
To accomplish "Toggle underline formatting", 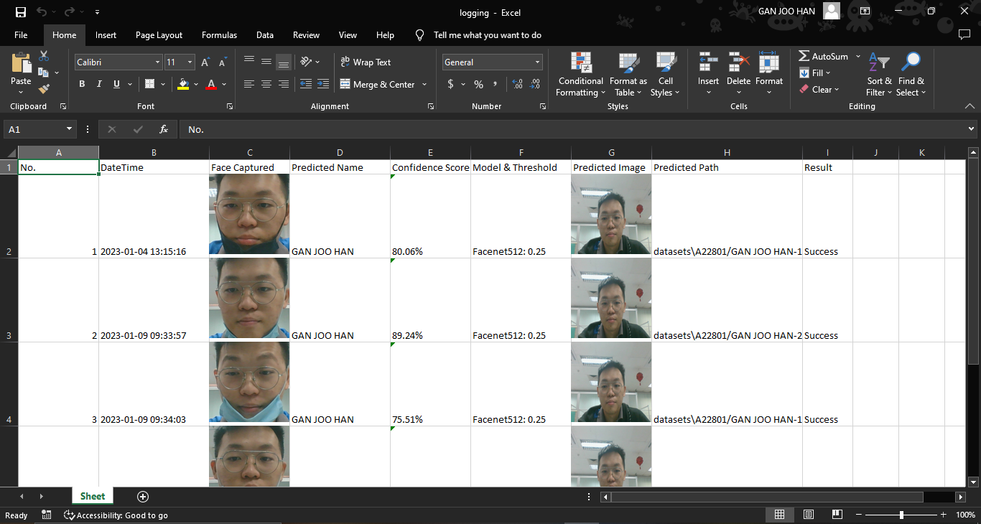I will coord(116,84).
